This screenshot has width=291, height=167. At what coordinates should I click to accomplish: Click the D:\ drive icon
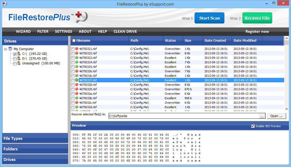tap(19, 58)
